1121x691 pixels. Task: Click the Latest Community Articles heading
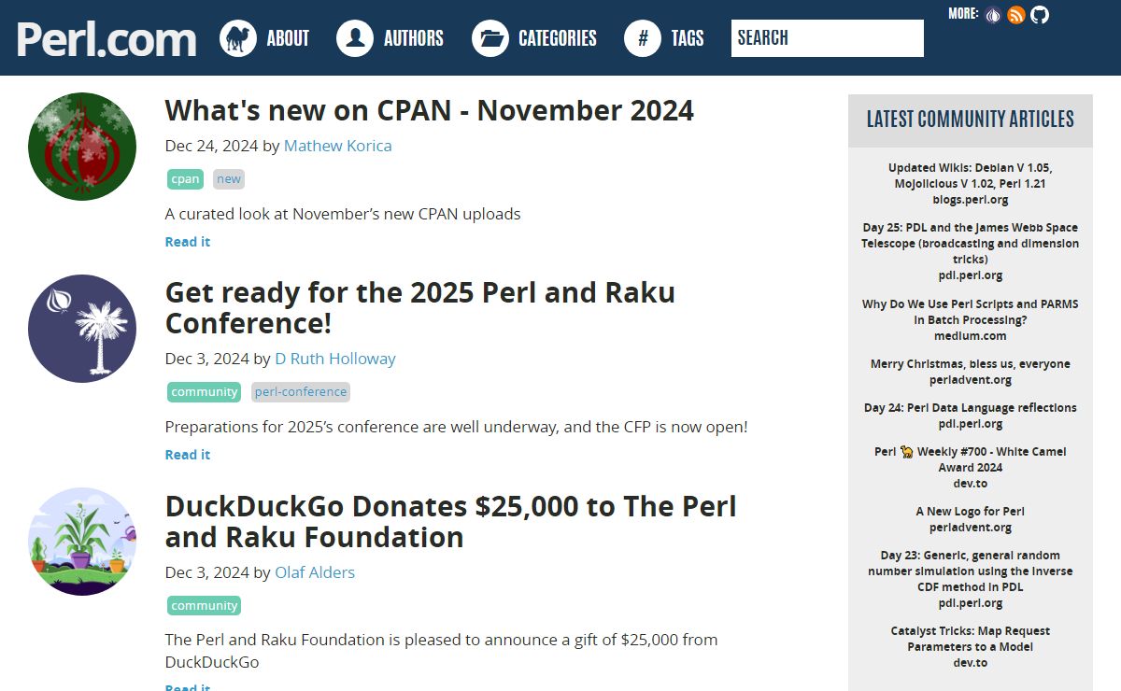pyautogui.click(x=971, y=120)
